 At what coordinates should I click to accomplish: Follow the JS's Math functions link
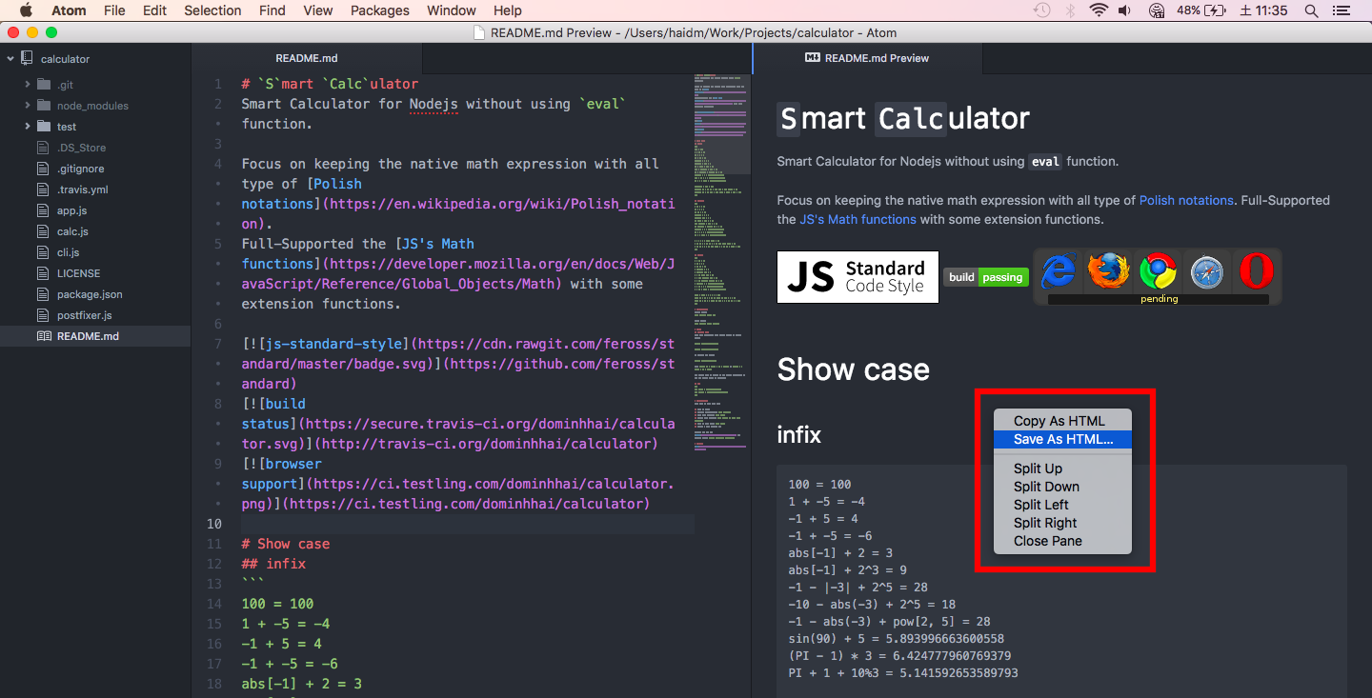857,219
